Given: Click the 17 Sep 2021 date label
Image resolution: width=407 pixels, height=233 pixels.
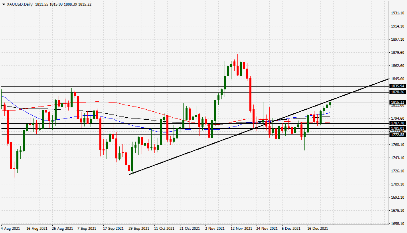Looking at the screenshot, I should pos(113,229).
